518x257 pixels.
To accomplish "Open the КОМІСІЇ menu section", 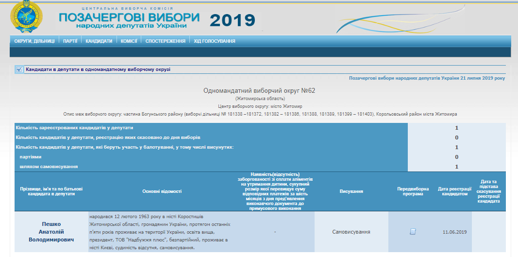I will [129, 41].
